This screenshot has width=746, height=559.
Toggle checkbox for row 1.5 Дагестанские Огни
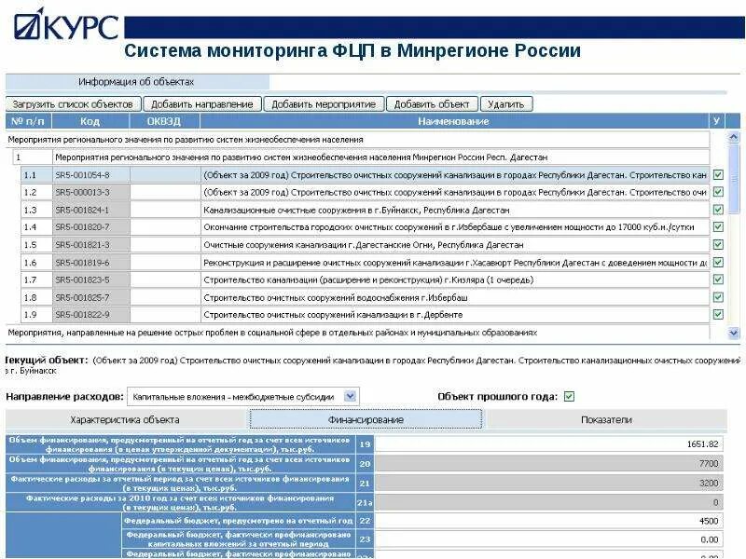[718, 244]
